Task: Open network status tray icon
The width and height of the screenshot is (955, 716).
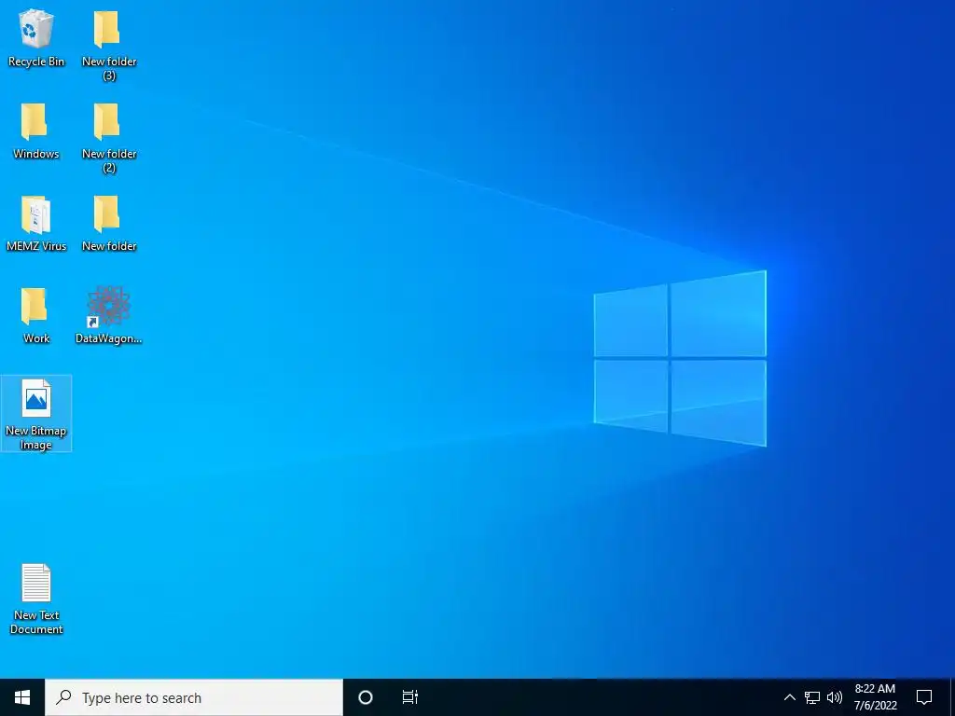Action: 812,697
